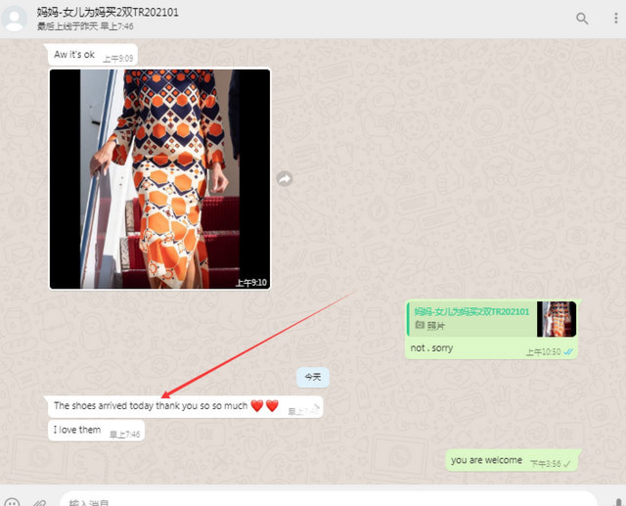Open the three-dot chat menu
Screen dimensions: 626x506
tap(615, 19)
